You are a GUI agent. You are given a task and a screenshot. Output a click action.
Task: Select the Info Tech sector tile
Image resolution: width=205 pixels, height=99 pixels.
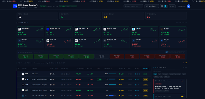pos(26,56)
